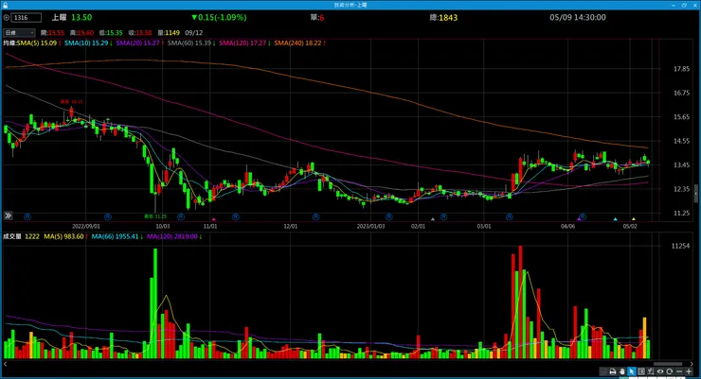Screen dimensions: 701x379
Task: Toggle the eye visibility icon
Action: click(660, 371)
